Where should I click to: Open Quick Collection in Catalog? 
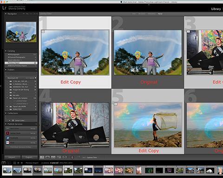(x=21, y=60)
